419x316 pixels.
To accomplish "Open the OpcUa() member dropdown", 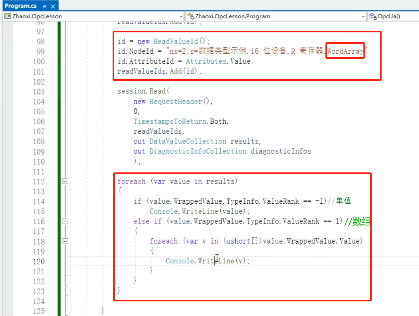I will pos(389,16).
